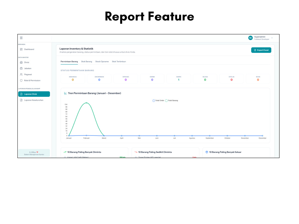299x224 pixels.
Task: Click the Februari peak data point
Action: tap(86, 103)
